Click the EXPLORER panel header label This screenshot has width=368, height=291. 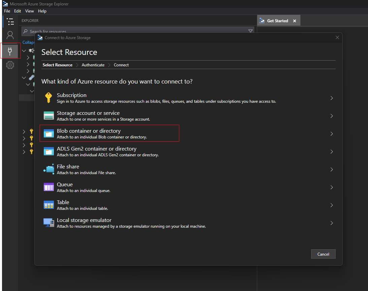(x=30, y=21)
